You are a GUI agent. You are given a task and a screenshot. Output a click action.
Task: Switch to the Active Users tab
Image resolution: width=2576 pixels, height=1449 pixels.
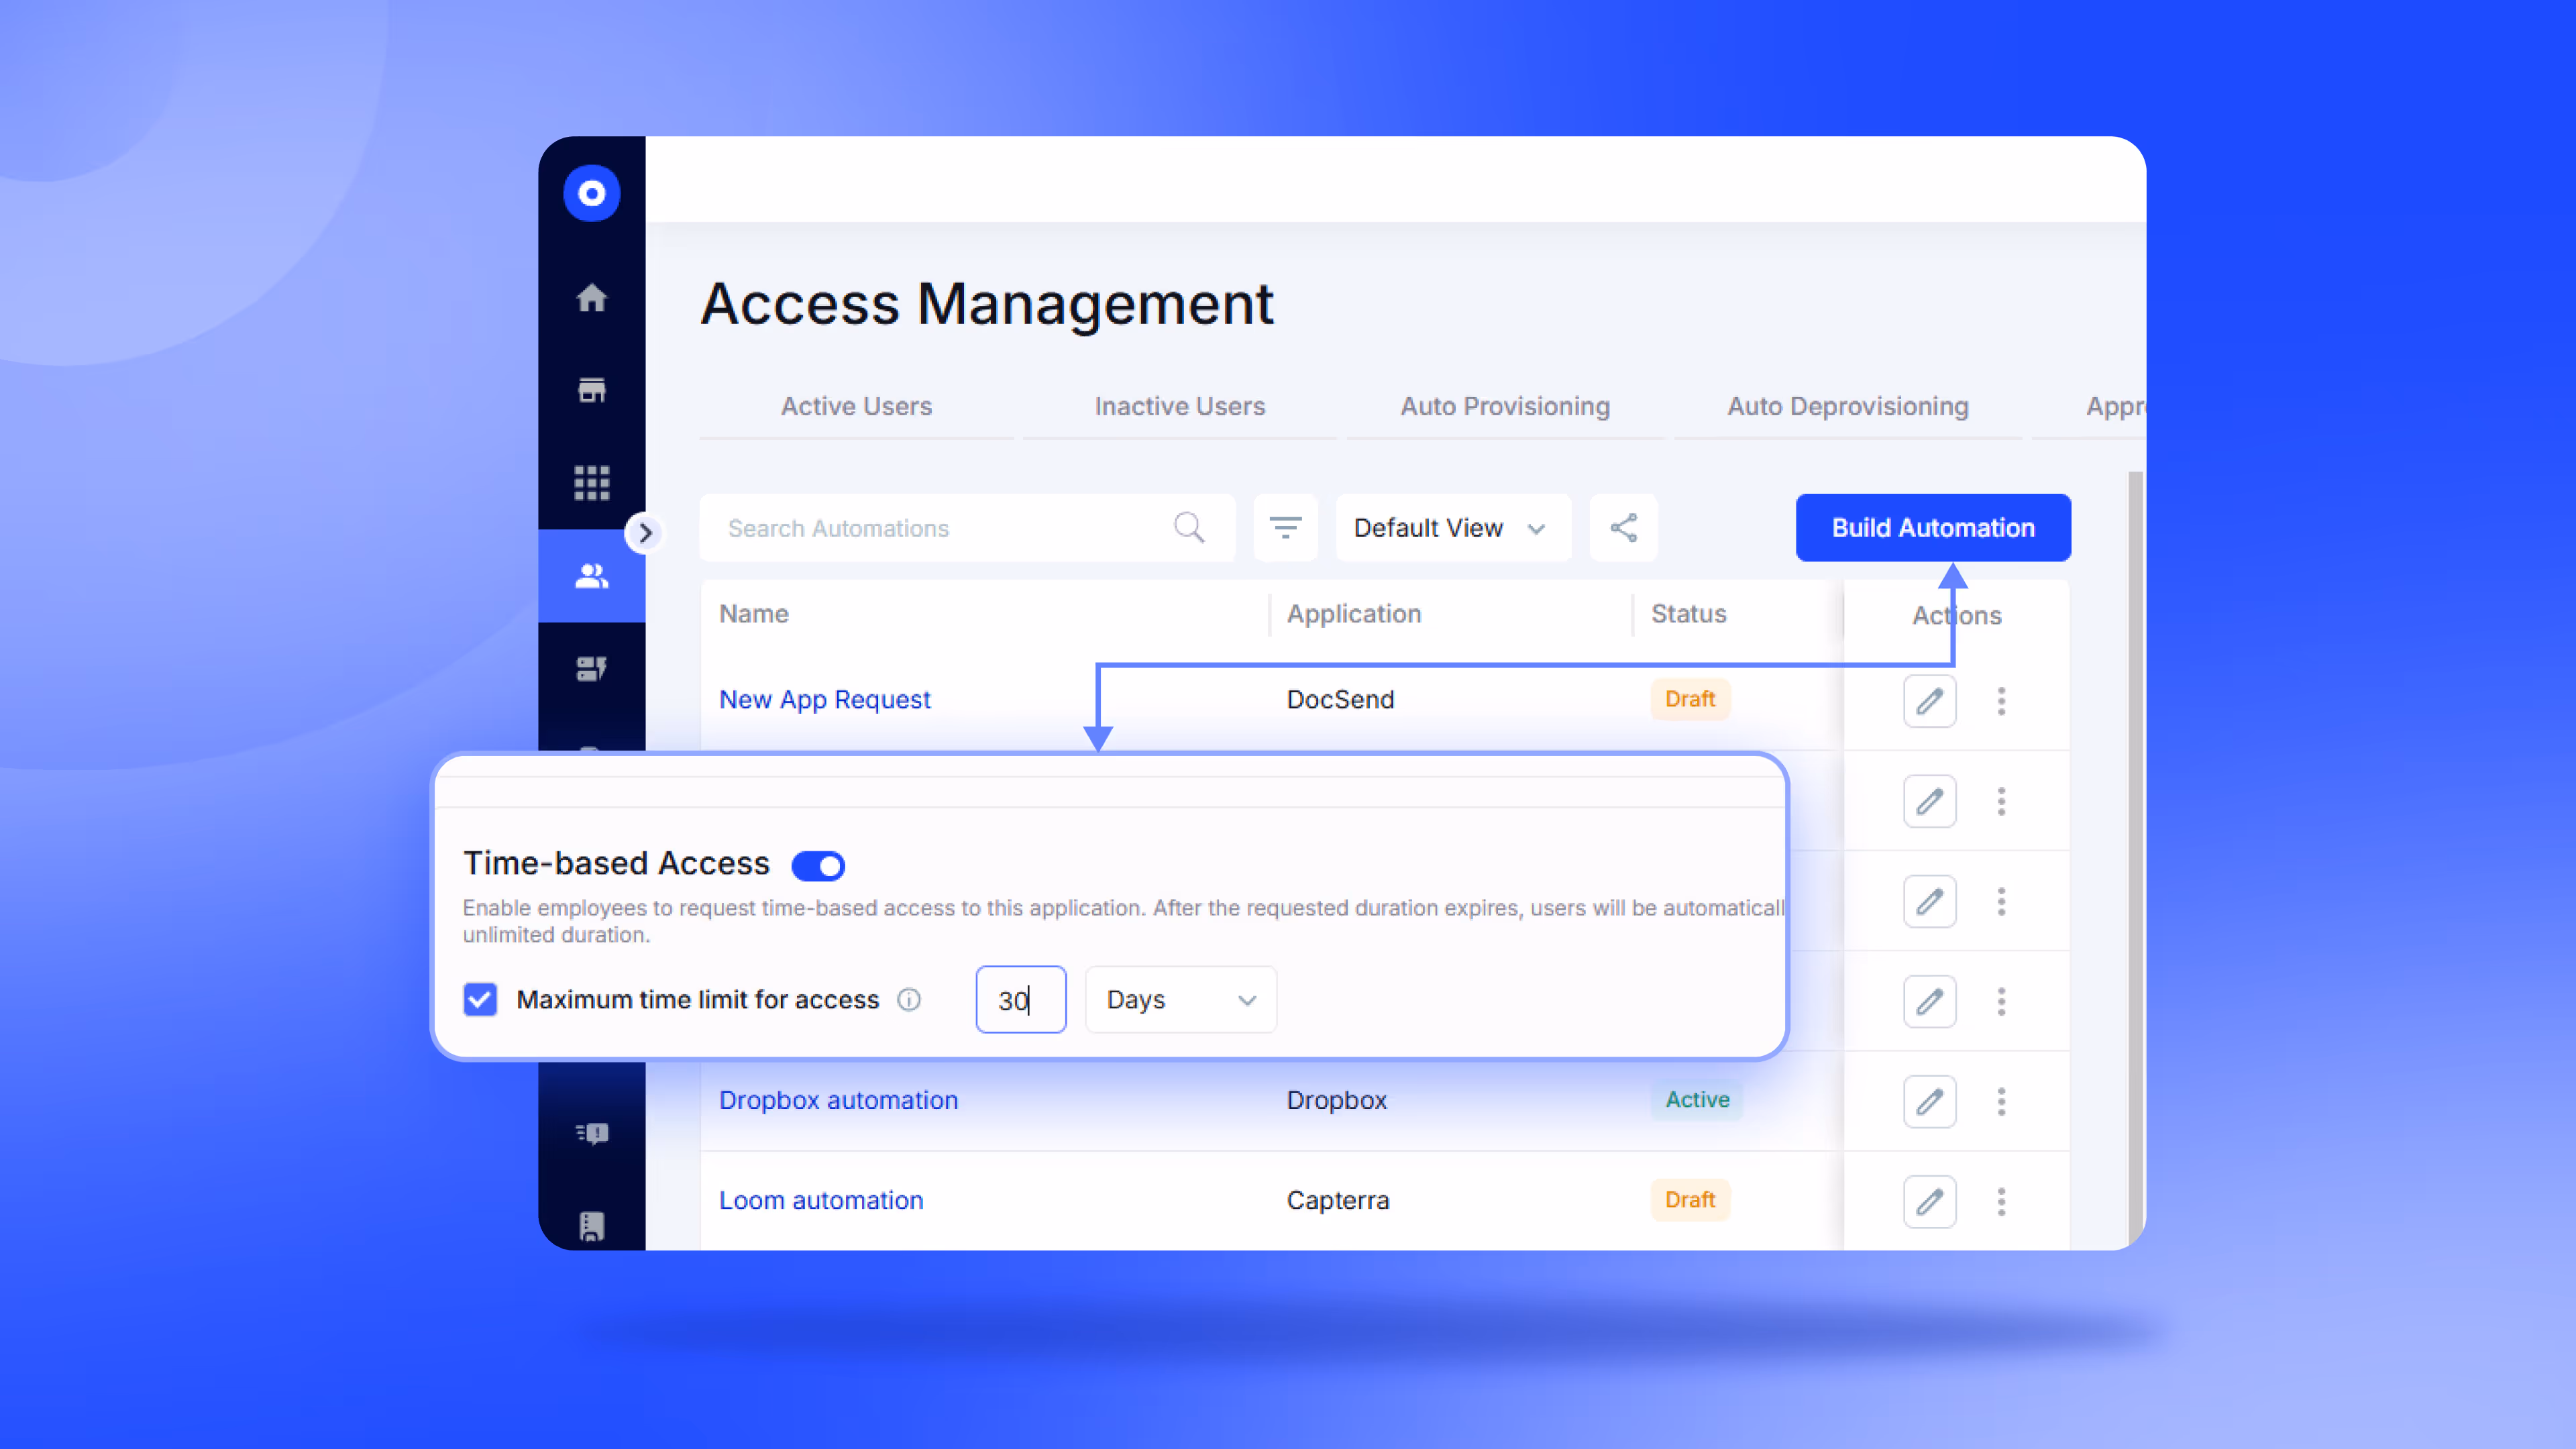click(x=856, y=406)
